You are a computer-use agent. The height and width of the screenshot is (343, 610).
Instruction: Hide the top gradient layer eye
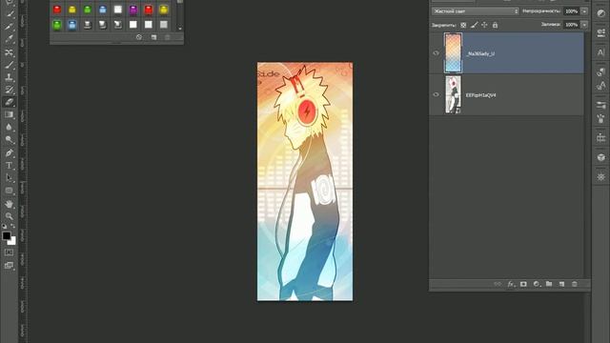point(437,53)
